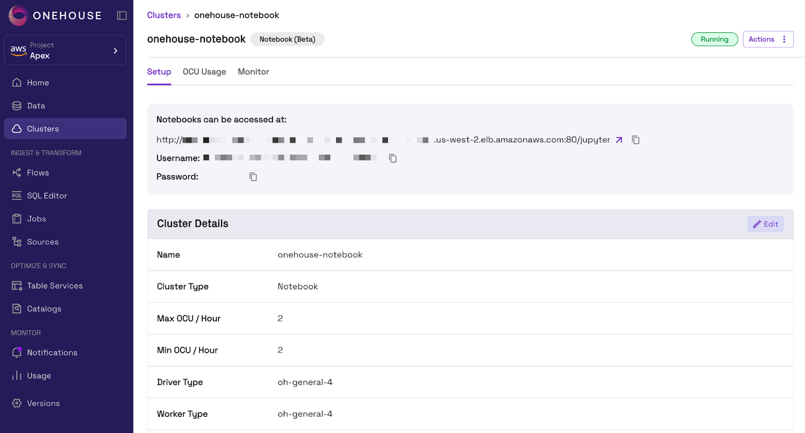
Task: Open the Usage page
Action: click(39, 375)
